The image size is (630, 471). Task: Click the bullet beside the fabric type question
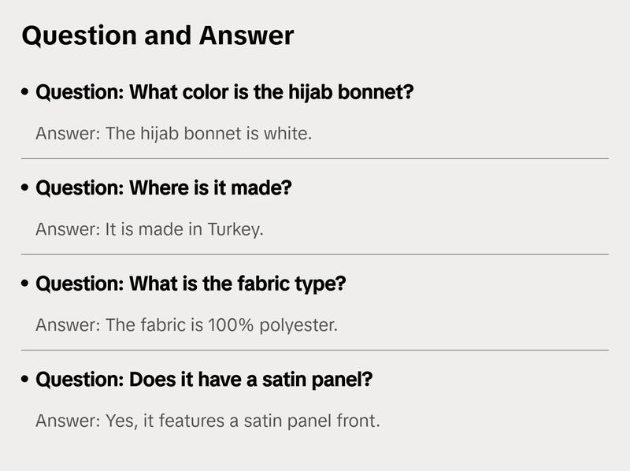point(26,284)
